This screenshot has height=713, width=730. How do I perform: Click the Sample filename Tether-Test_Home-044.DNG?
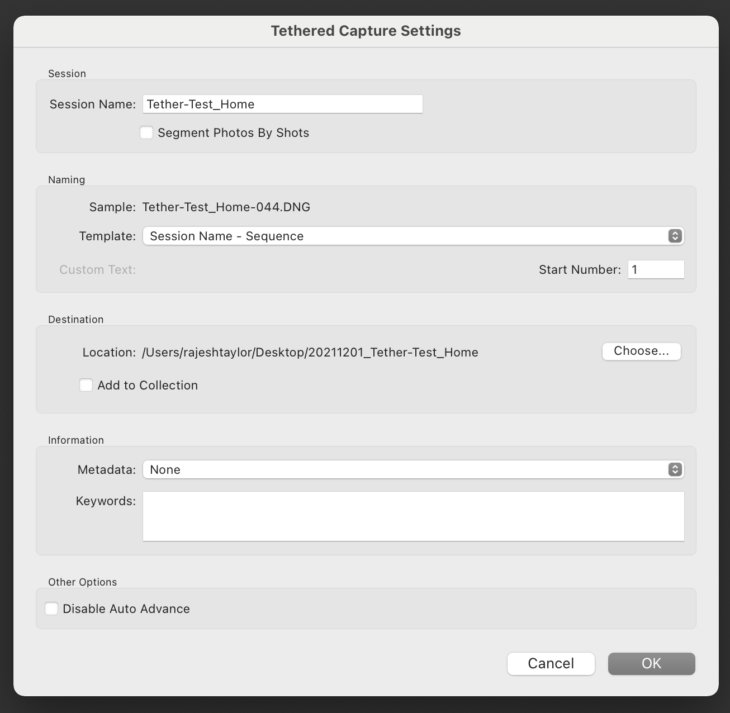tap(225, 207)
